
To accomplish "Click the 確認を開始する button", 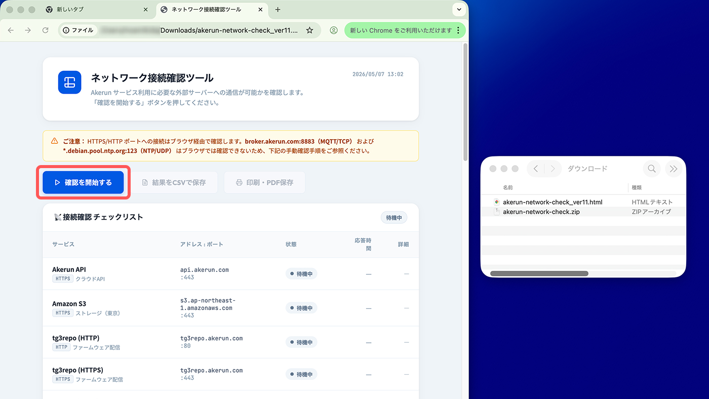I will pos(83,182).
